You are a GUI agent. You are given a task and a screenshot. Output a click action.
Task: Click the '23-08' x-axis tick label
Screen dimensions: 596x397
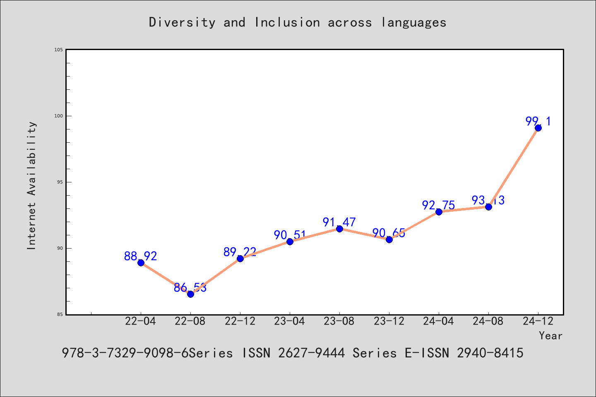click(339, 321)
